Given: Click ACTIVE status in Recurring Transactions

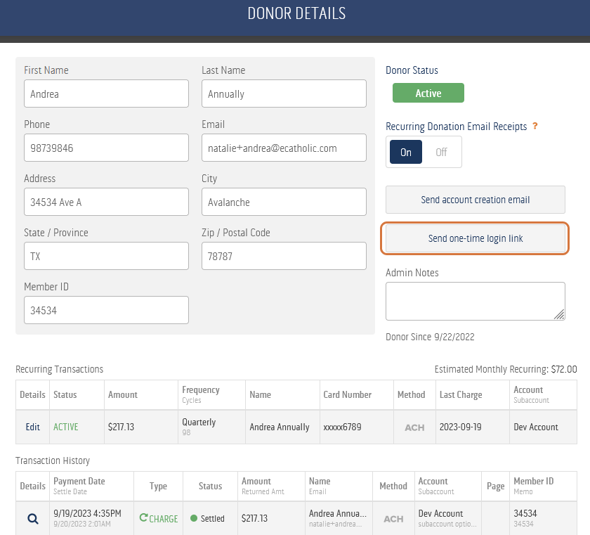Looking at the screenshot, I should click(x=66, y=427).
